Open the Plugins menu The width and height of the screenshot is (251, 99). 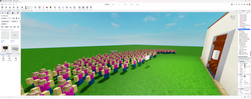pos(10,2)
